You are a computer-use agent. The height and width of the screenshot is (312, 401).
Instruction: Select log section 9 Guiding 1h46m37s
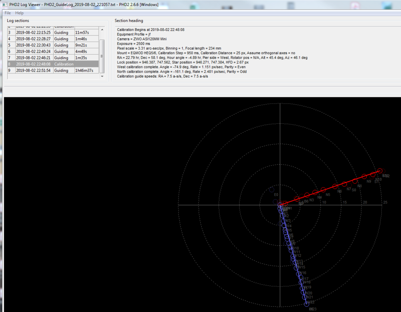pos(53,70)
